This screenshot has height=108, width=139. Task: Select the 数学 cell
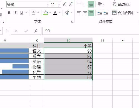click(x=37, y=56)
